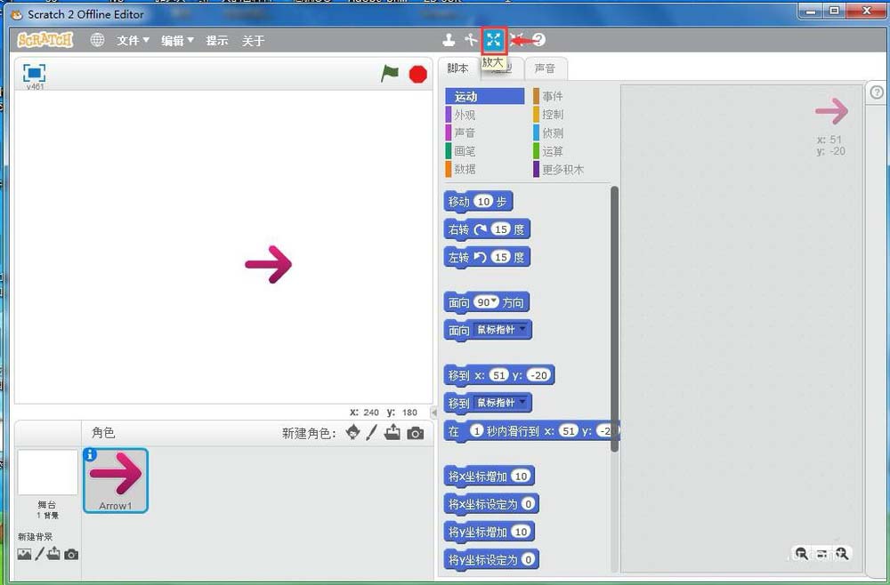Take new backdrop from camera

point(71,555)
